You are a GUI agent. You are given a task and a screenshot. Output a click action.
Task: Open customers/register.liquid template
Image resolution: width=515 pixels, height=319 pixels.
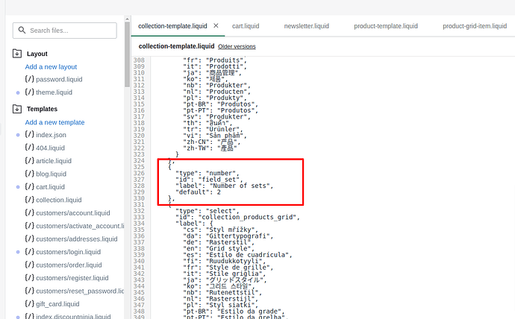[x=72, y=278]
